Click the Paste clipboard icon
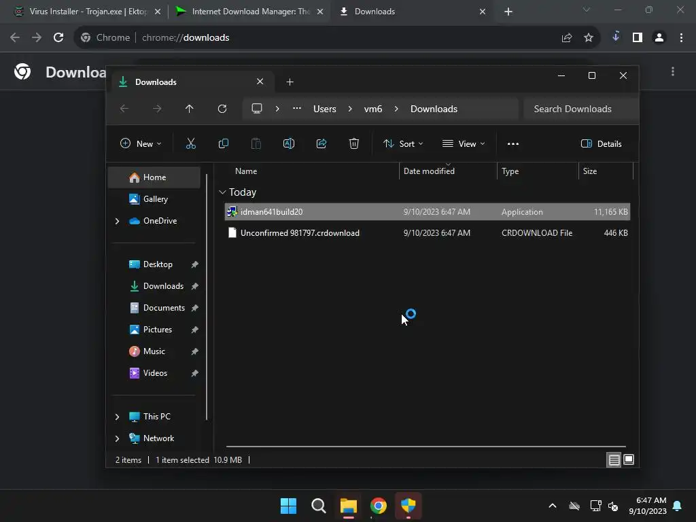 coord(256,143)
